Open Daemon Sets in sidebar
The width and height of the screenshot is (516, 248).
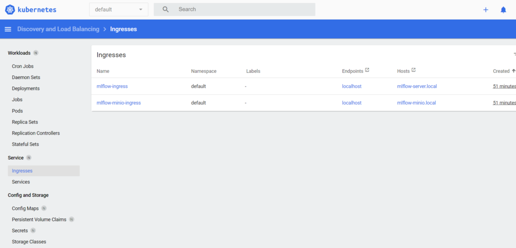click(x=26, y=77)
